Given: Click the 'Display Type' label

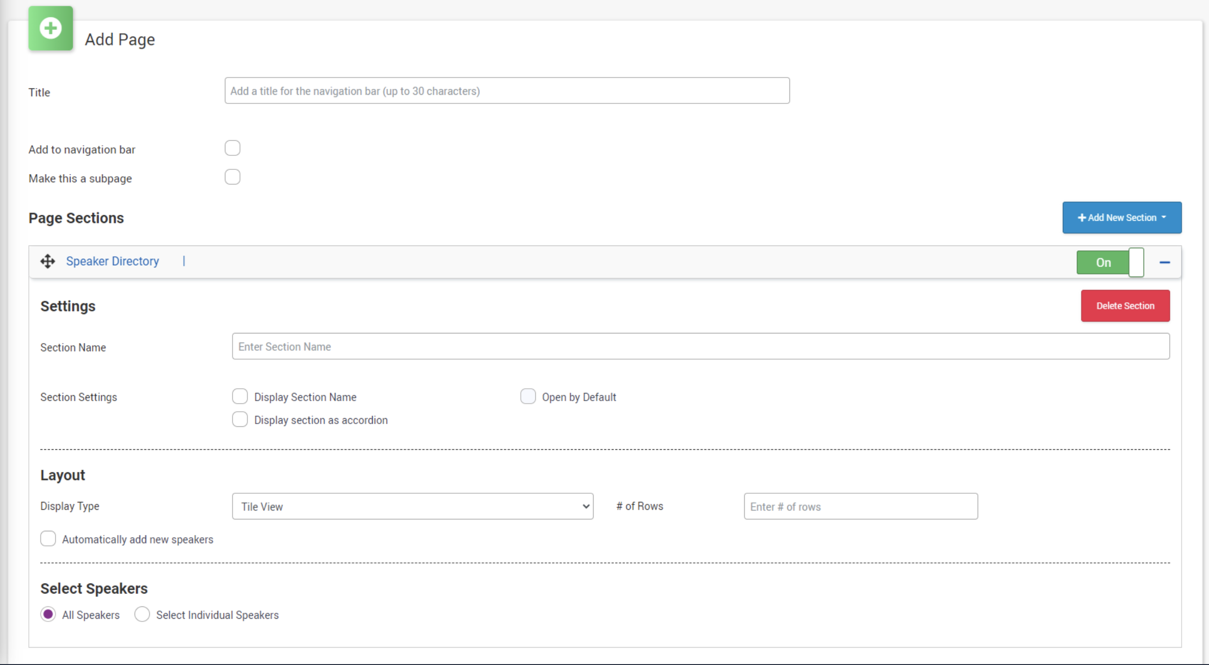Looking at the screenshot, I should [x=70, y=507].
